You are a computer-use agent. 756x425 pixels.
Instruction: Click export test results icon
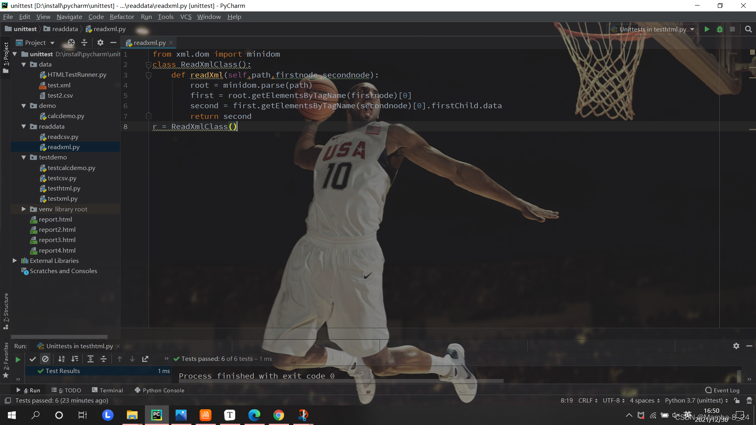click(x=145, y=359)
